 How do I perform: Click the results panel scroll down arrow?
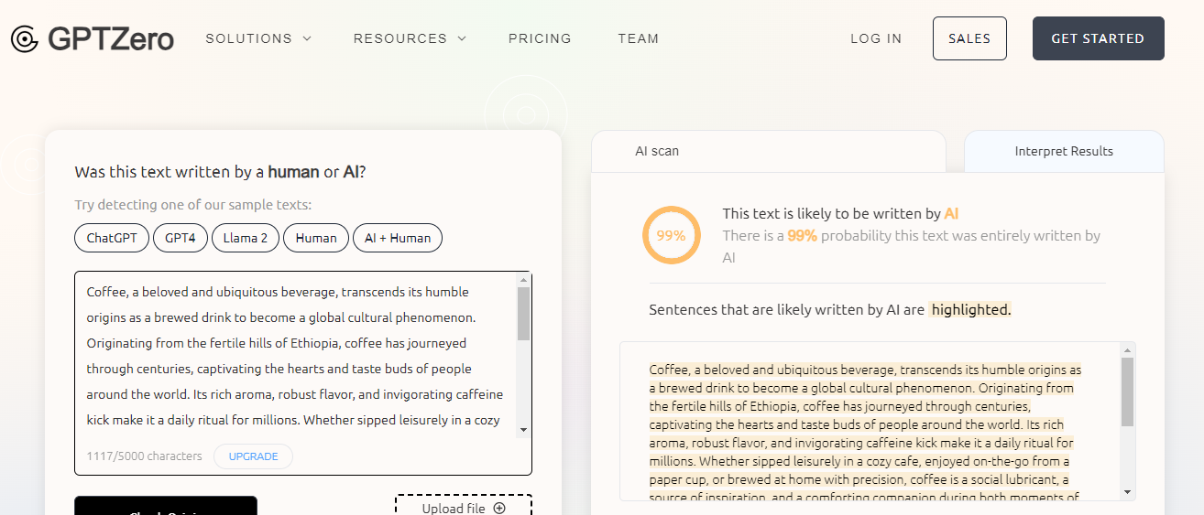pyautogui.click(x=1127, y=492)
